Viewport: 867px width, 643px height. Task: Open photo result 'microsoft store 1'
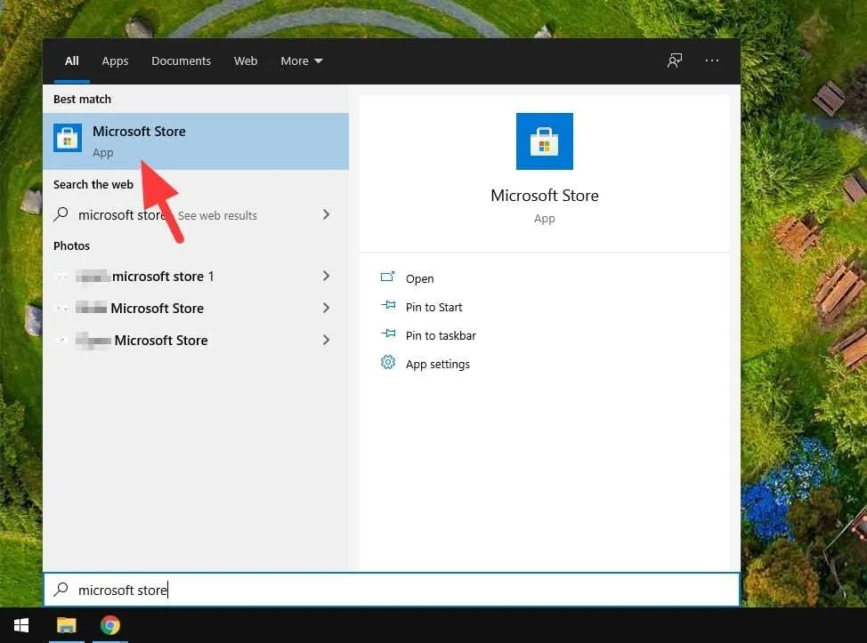click(x=196, y=277)
